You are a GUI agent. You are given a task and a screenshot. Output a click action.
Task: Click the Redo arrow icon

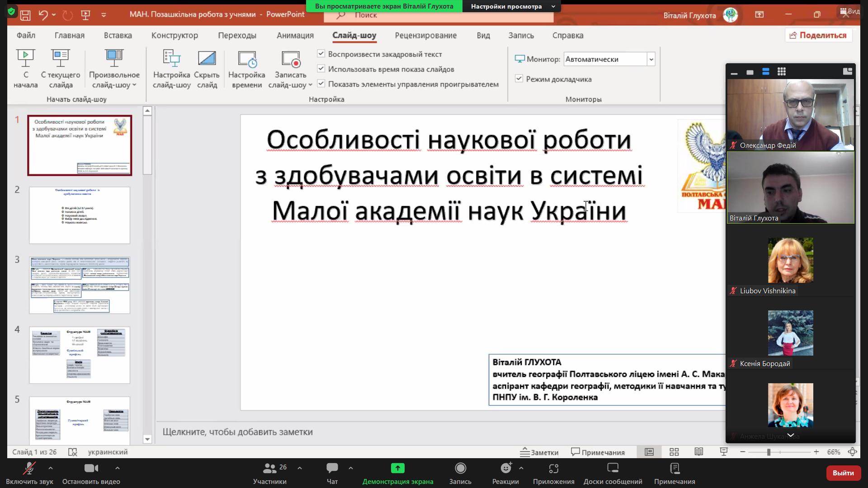tap(68, 15)
